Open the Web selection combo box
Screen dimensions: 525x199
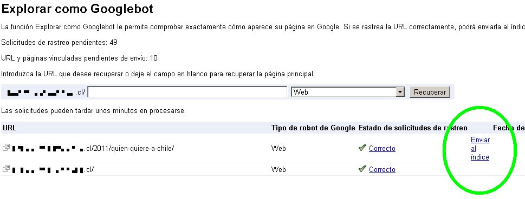[348, 92]
